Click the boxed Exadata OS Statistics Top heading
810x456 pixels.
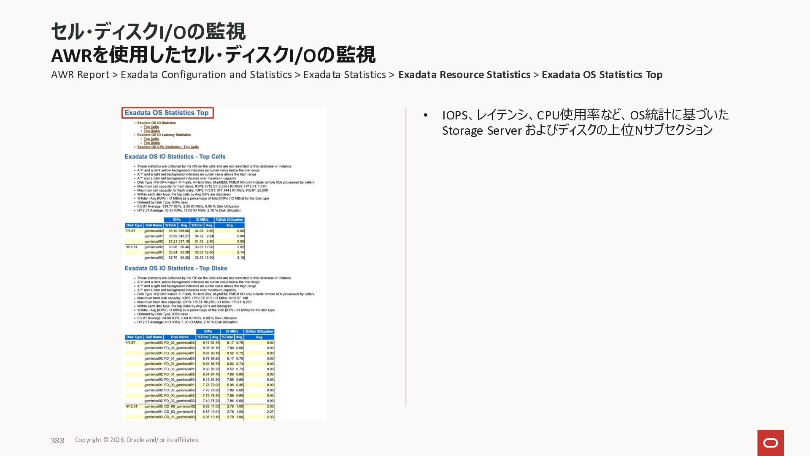(x=167, y=113)
